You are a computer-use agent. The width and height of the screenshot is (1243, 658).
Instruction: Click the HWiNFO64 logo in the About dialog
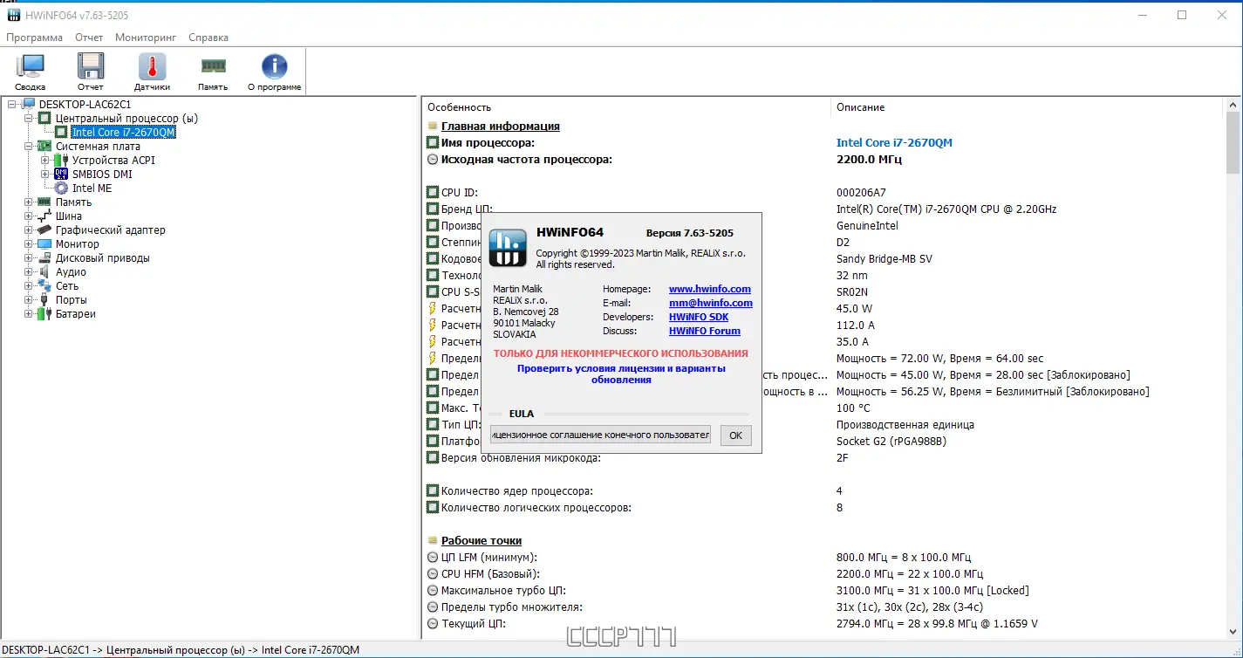tap(508, 248)
